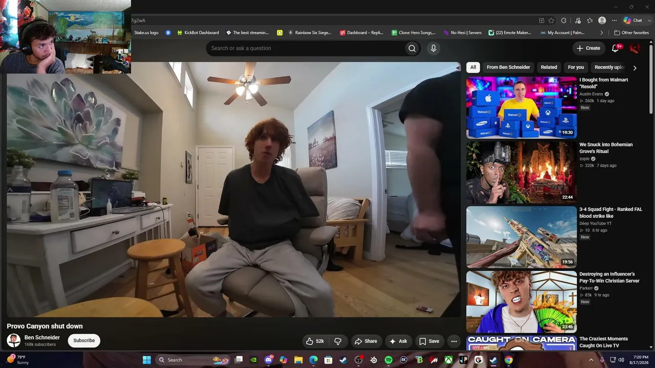The height and width of the screenshot is (368, 655).
Task: Open the Xbox app in taskbar
Action: [x=448, y=360]
